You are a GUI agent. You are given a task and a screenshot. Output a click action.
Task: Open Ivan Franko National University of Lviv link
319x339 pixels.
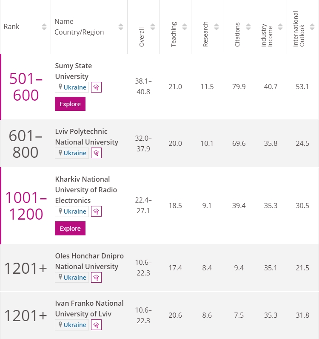pyautogui.click(x=89, y=309)
